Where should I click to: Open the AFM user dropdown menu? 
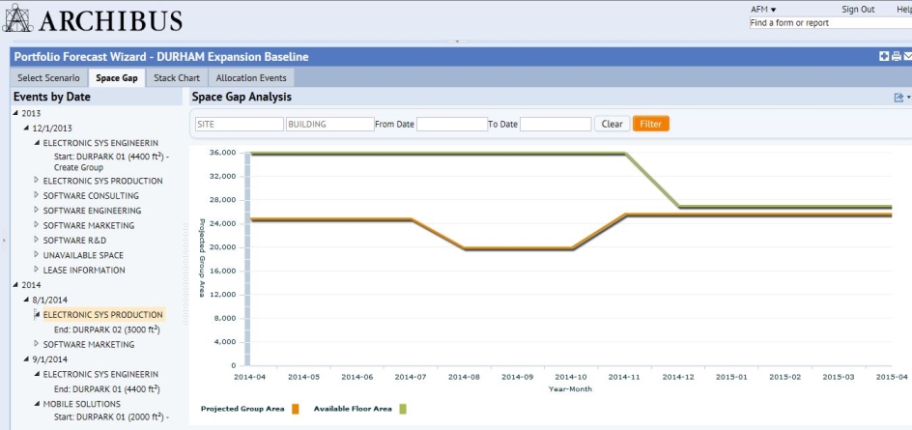(763, 10)
